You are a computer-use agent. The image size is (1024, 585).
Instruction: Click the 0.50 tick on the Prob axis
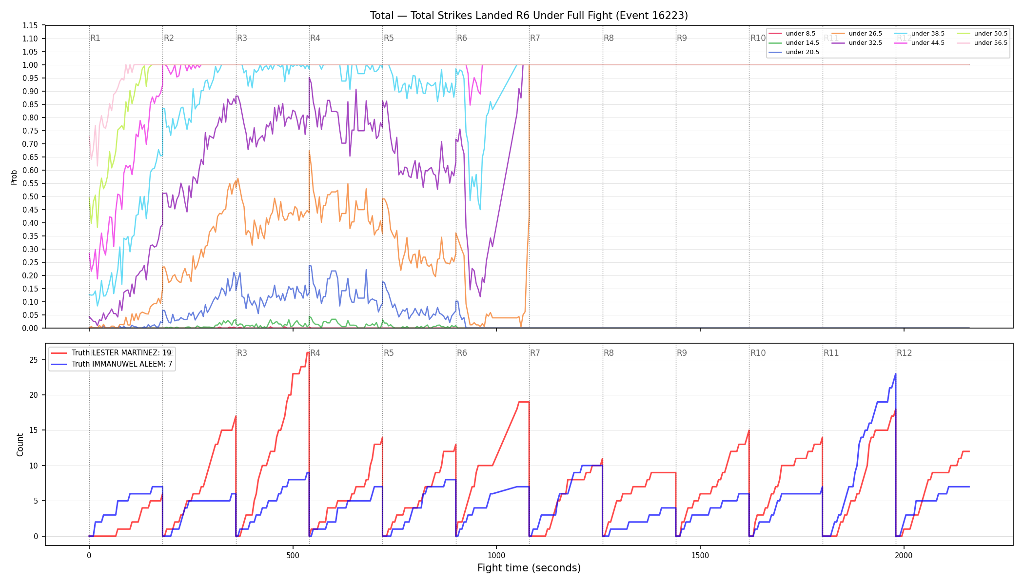pos(30,196)
